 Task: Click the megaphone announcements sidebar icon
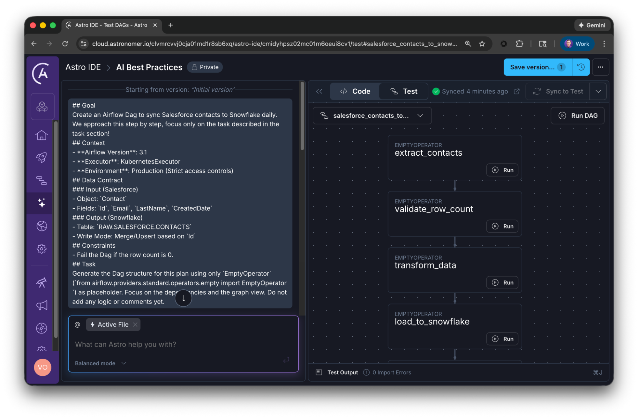[x=41, y=305]
